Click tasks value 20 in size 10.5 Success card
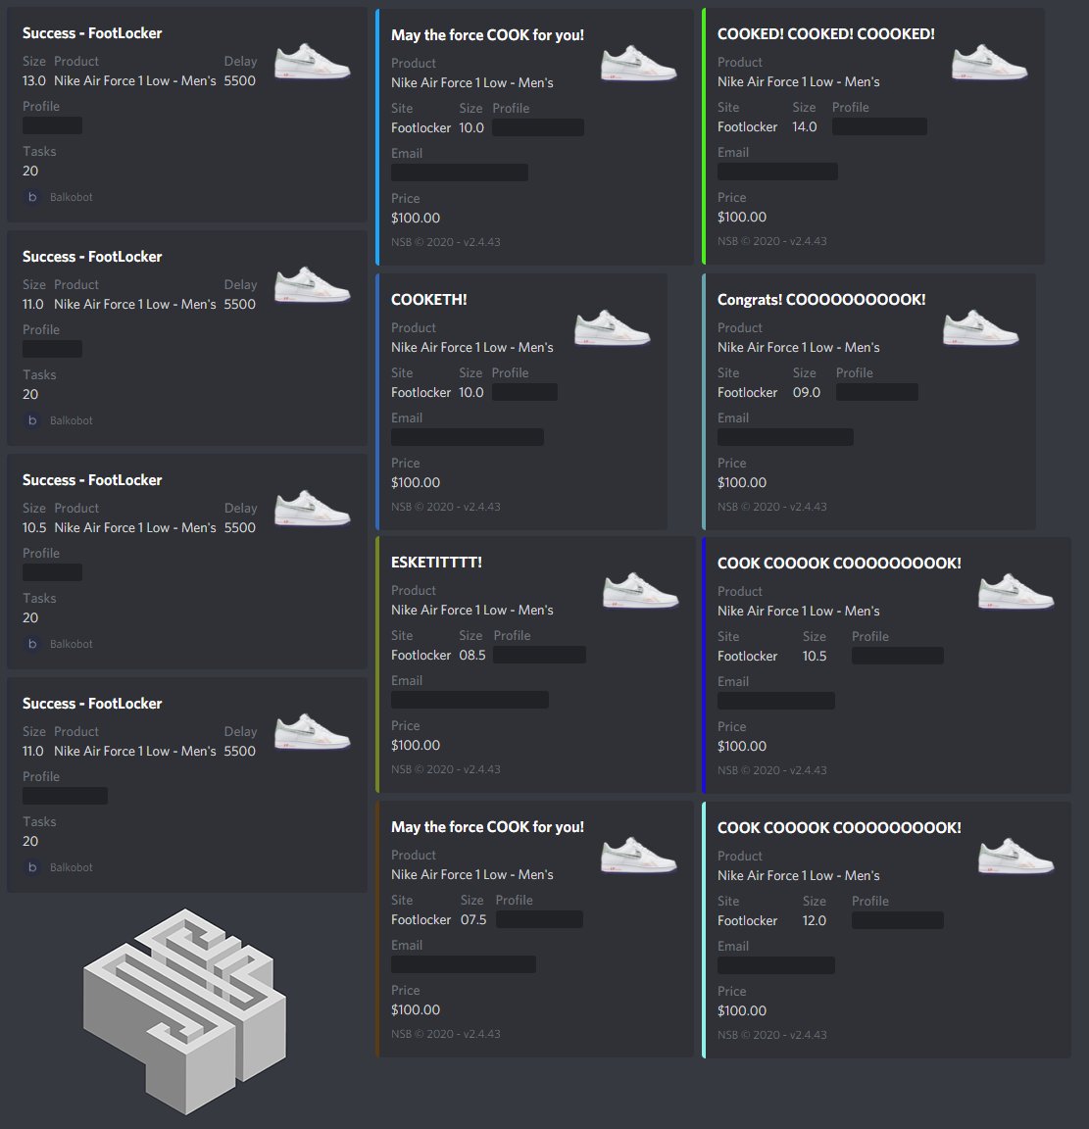The width and height of the screenshot is (1089, 1129). (30, 617)
